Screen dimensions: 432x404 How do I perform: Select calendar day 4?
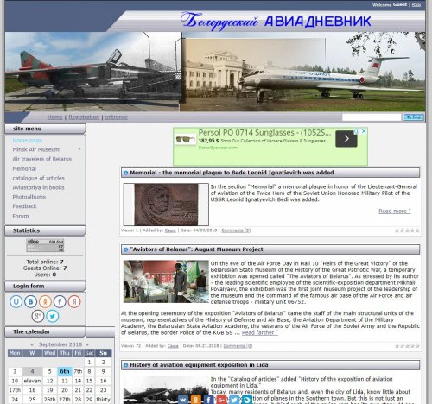[x=32, y=371]
